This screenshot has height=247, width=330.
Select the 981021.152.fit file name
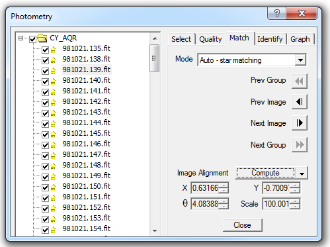(x=86, y=207)
